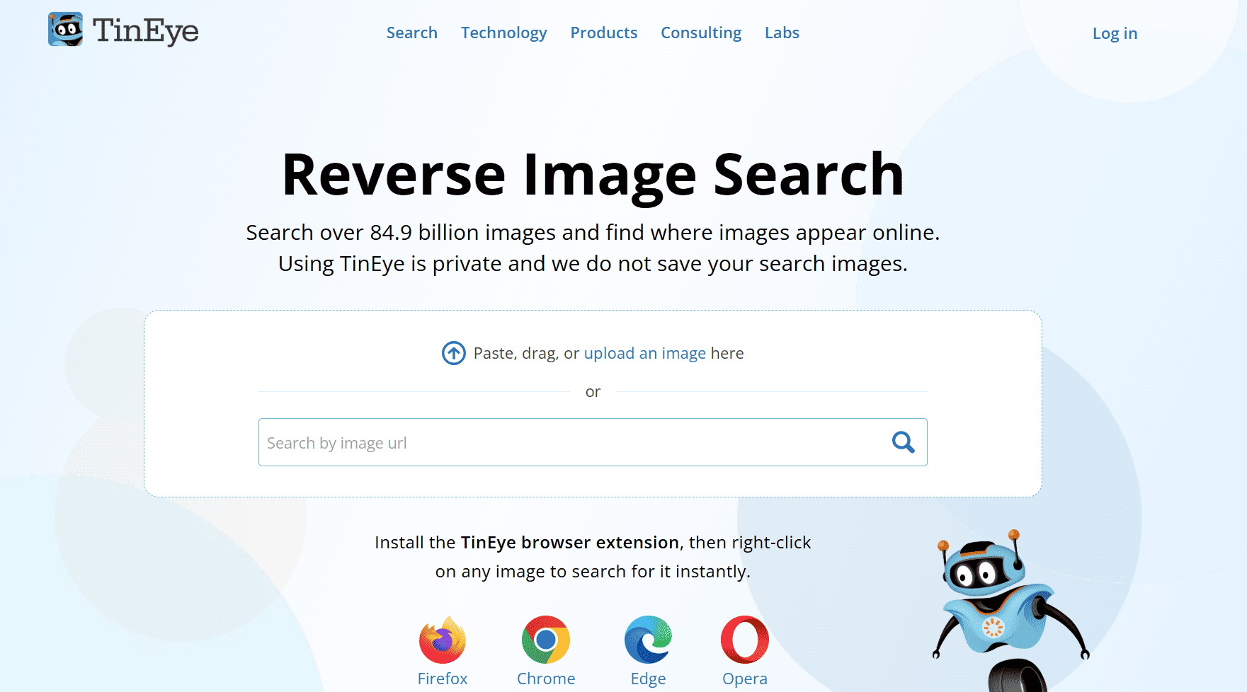Open the Firefox extension text link
The image size is (1247, 692).
443,679
